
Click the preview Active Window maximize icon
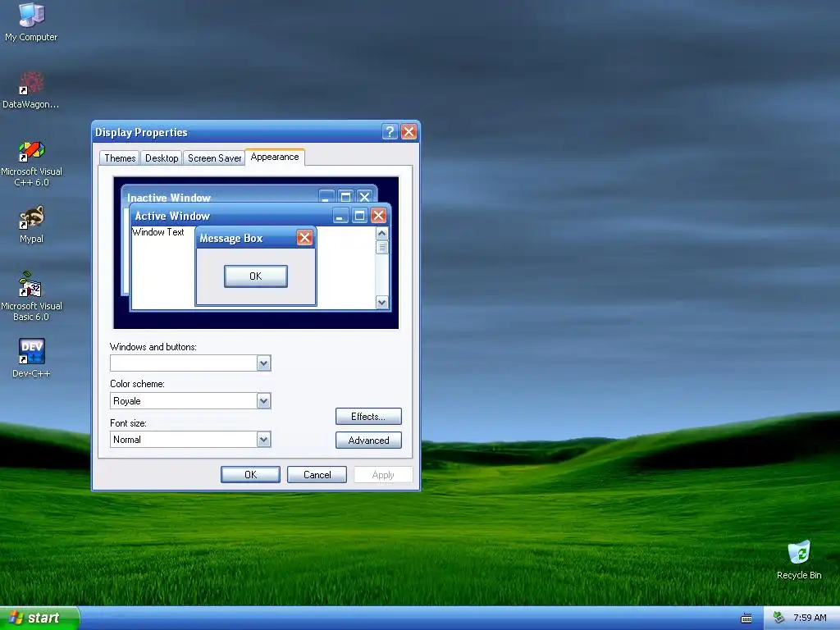click(x=359, y=216)
